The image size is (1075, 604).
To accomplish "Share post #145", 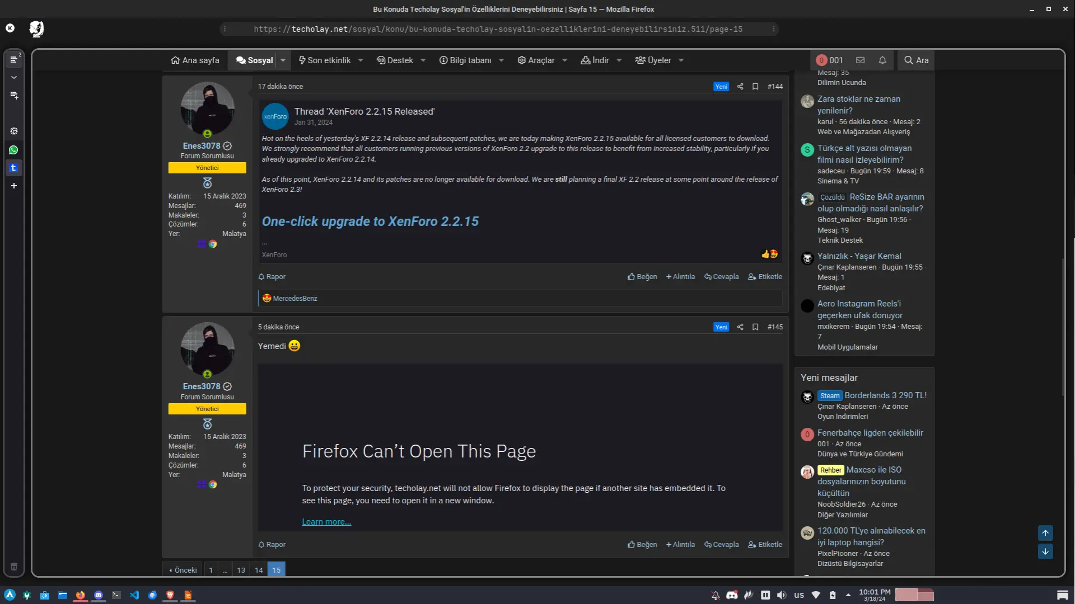I will (x=740, y=327).
